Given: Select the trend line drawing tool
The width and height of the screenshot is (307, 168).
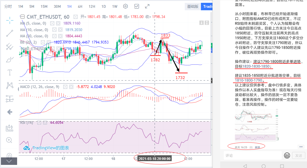Looking at the screenshot, I should [10, 33].
